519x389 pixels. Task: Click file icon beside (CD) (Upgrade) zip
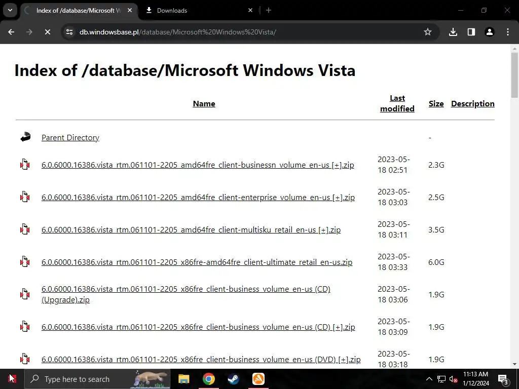pos(25,294)
